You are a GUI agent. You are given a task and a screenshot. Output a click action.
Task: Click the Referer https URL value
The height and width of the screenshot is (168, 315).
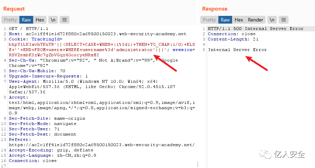(x=102, y=145)
